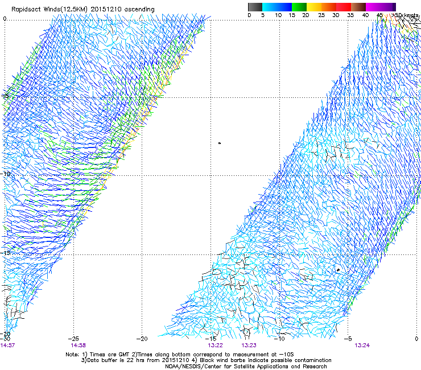Image resolution: width=421 pixels, height=370 pixels.
Task: Click the timestamp 13:23
Action: [x=249, y=346]
